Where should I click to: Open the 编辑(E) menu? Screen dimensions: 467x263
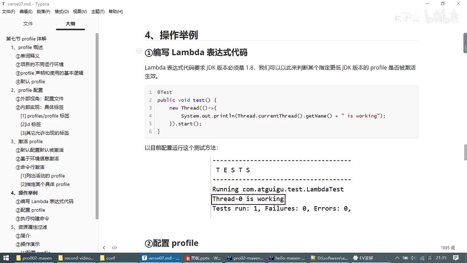tap(26, 12)
